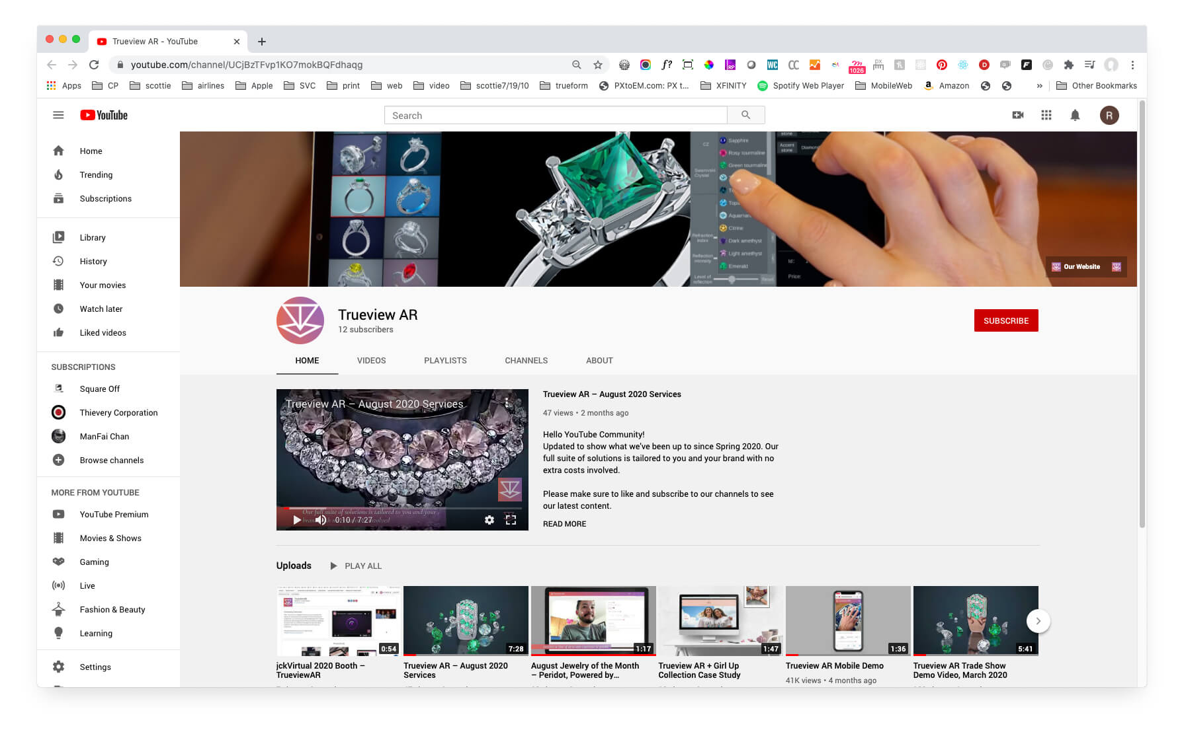
Task: Click the page vertical scrollbar
Action: tap(1142, 314)
